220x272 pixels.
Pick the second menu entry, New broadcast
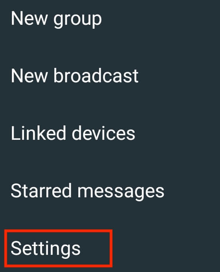coord(75,76)
